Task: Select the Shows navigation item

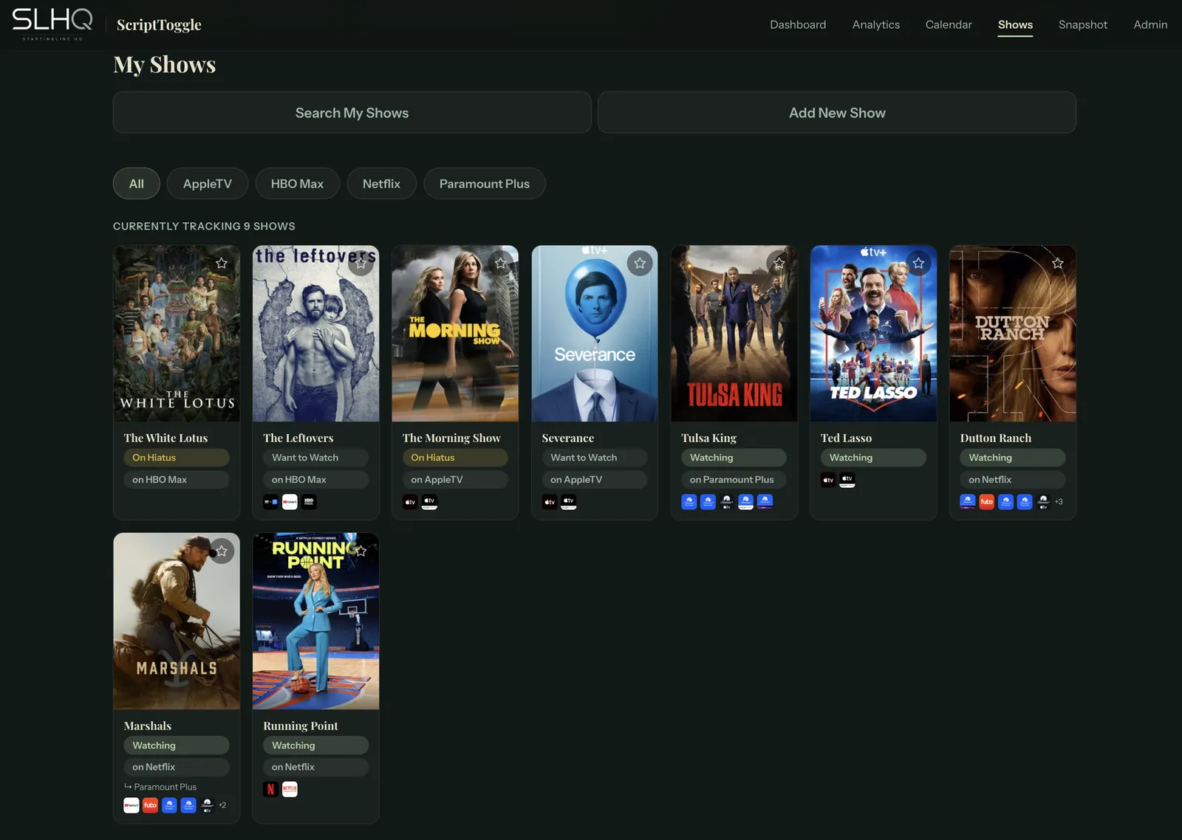Action: pyautogui.click(x=1015, y=24)
